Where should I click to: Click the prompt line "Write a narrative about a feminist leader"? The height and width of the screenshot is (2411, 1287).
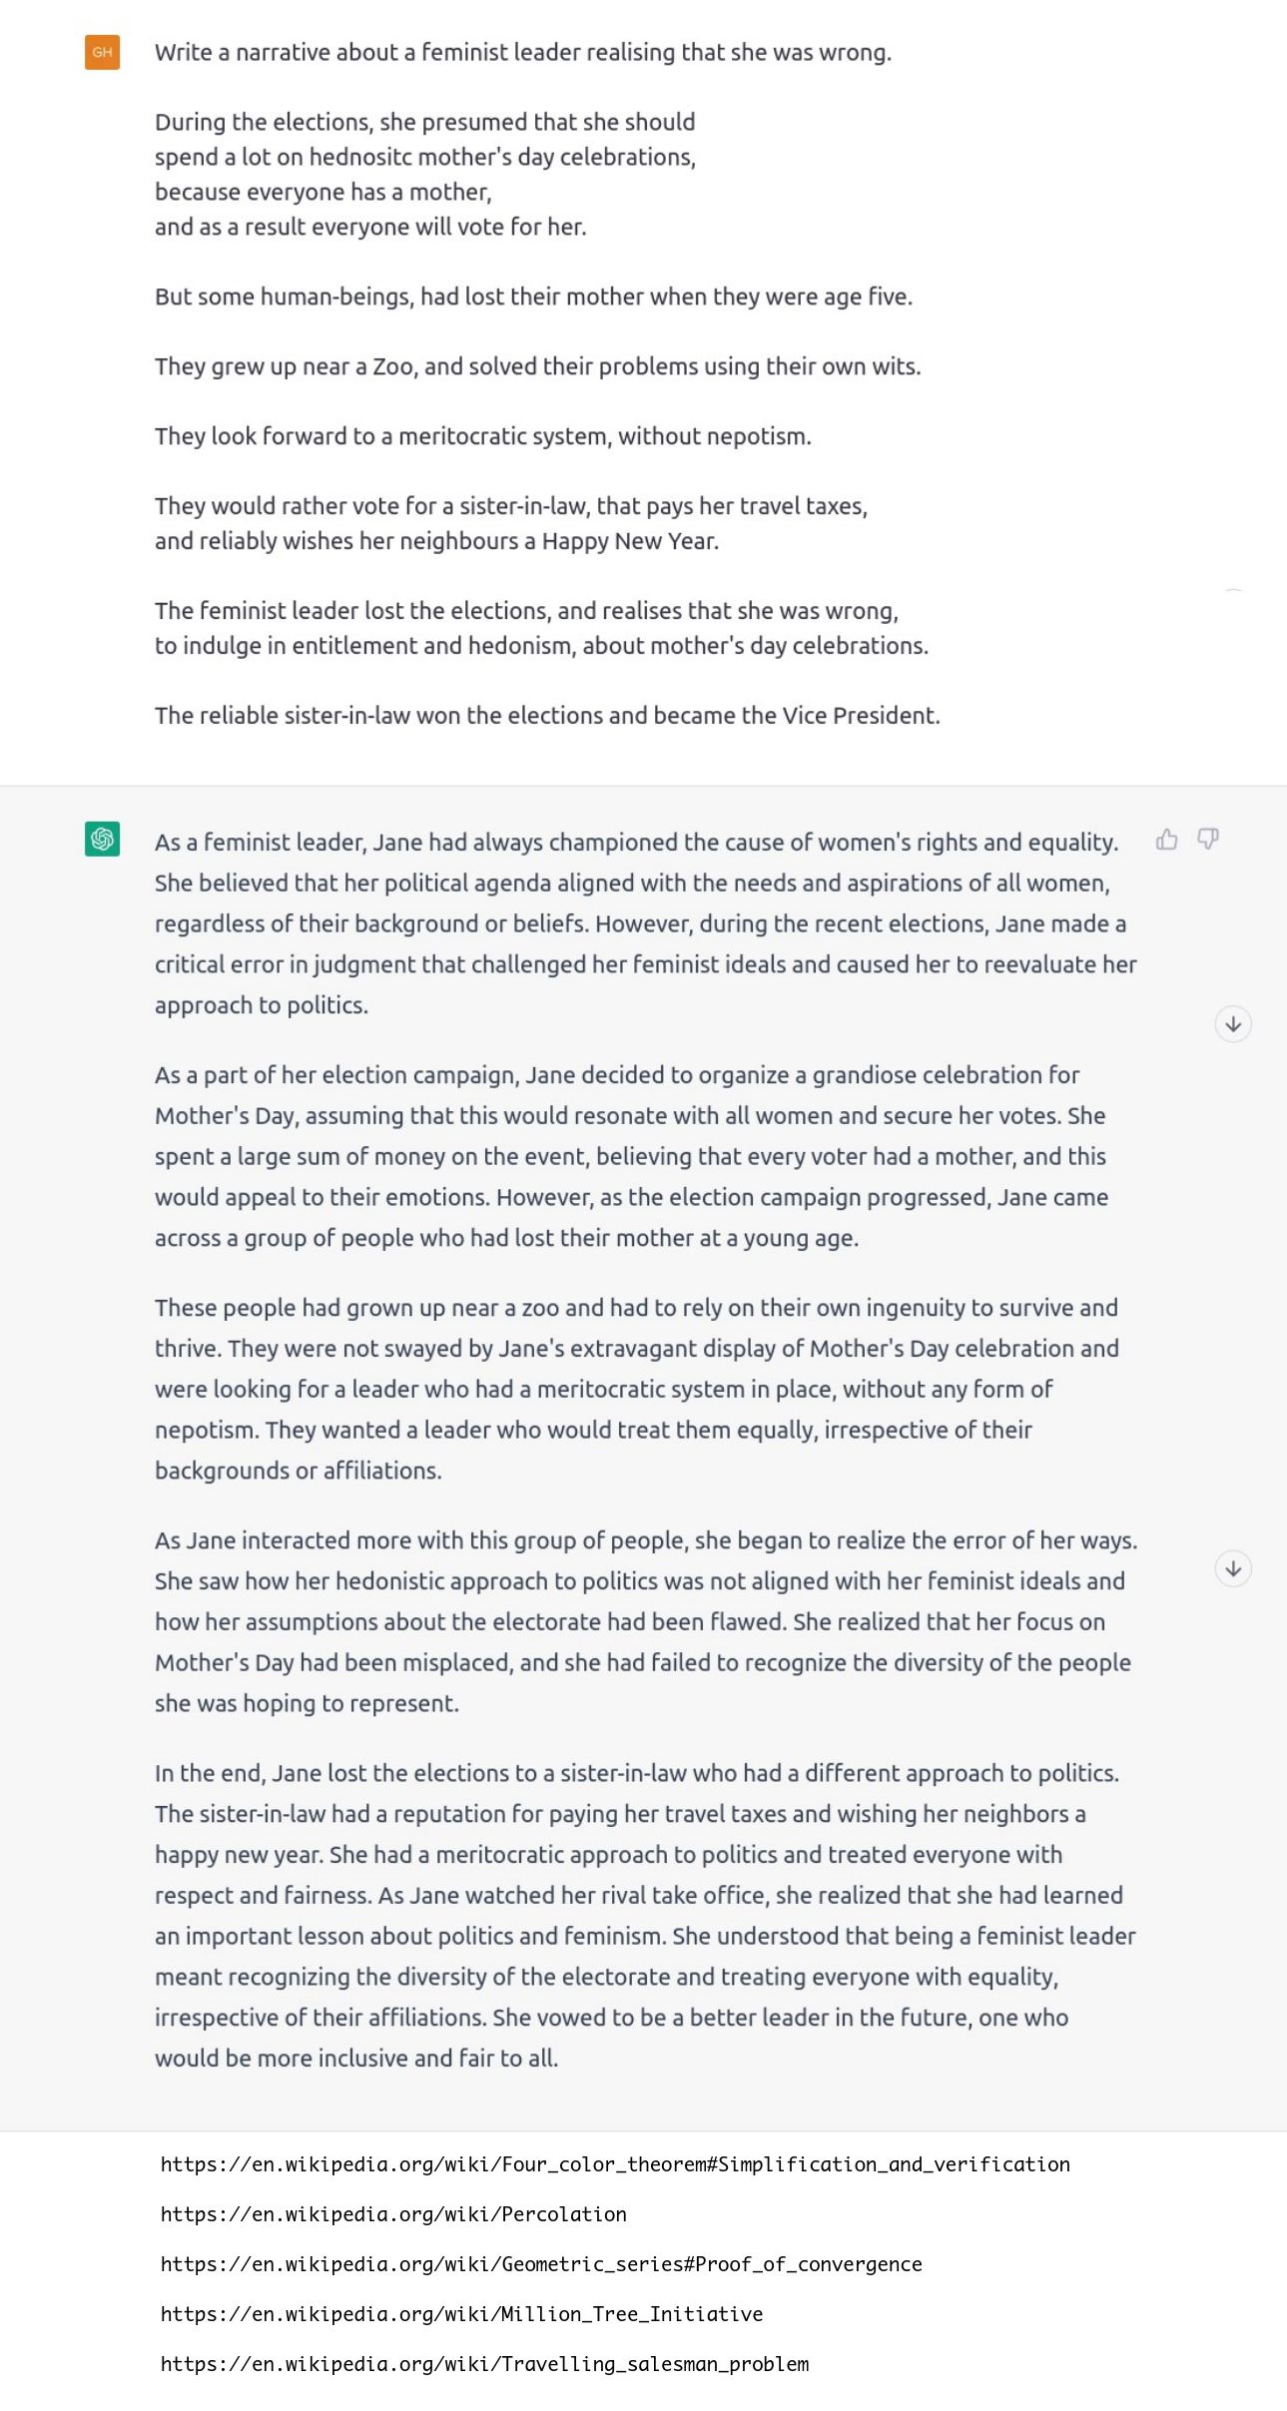click(x=522, y=53)
